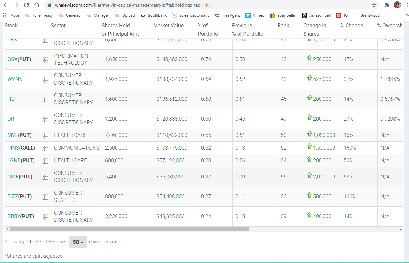The width and height of the screenshot is (409, 263).
Task: Open the Upload bookmark
Action: [x=125, y=15]
